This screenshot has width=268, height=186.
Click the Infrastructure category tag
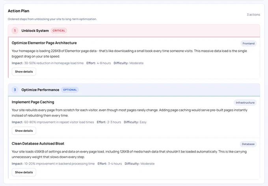pos(245,103)
